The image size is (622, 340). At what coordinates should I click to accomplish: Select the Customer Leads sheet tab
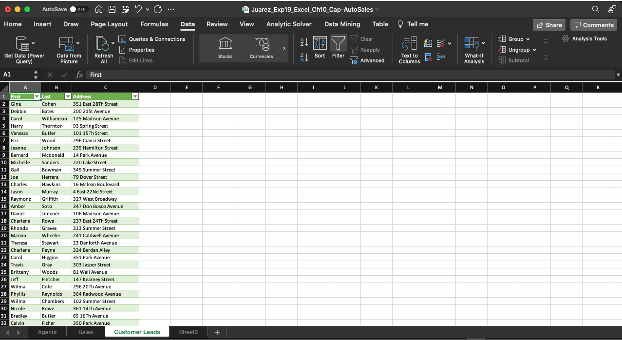pyautogui.click(x=137, y=332)
